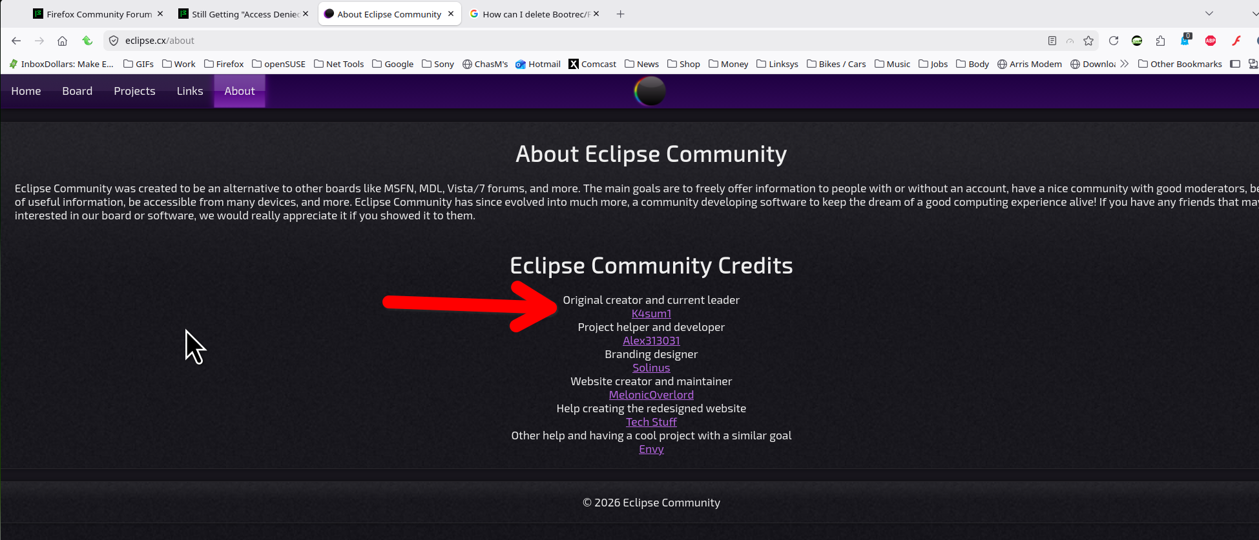Visit the MelonicOverlord link
Screen dimensions: 1259x540
click(x=651, y=395)
